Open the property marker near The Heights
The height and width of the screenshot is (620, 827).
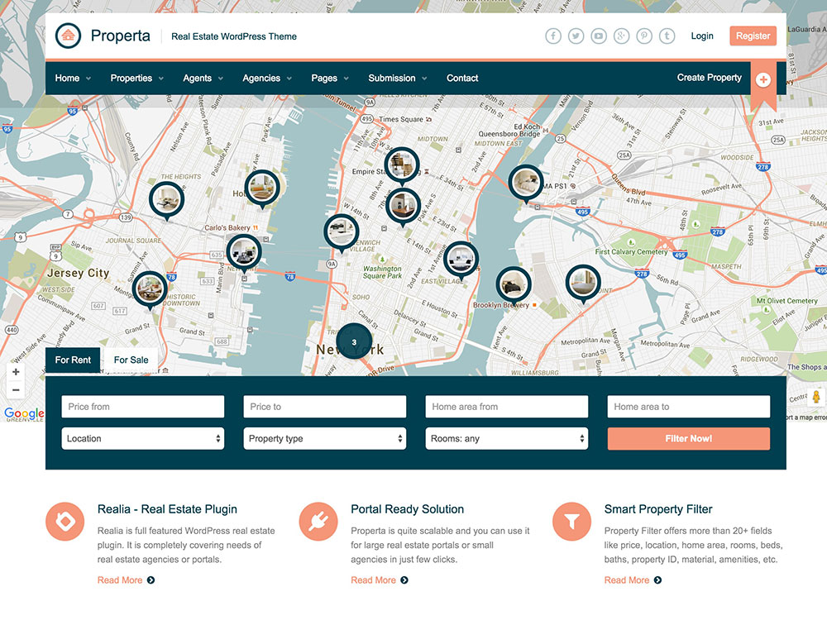(167, 200)
